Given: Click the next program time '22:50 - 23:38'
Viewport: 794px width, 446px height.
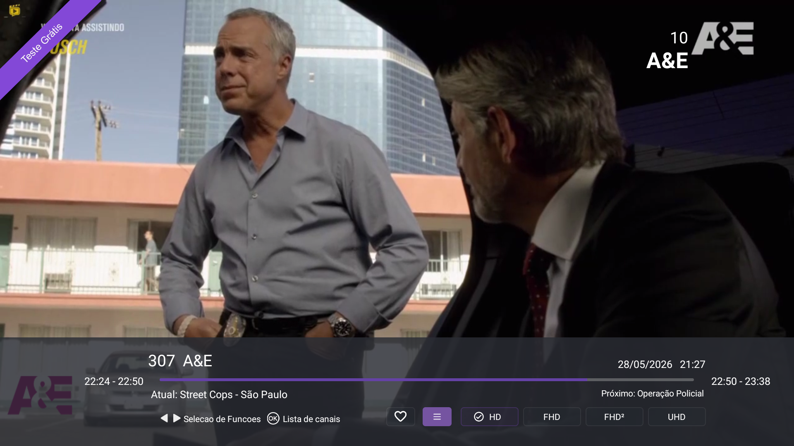Looking at the screenshot, I should coord(741,381).
